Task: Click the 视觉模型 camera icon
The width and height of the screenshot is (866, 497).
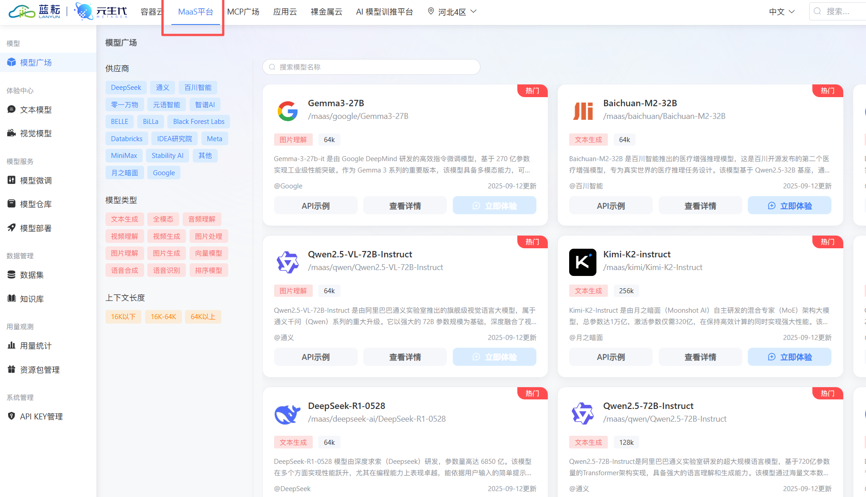Action: tap(11, 133)
